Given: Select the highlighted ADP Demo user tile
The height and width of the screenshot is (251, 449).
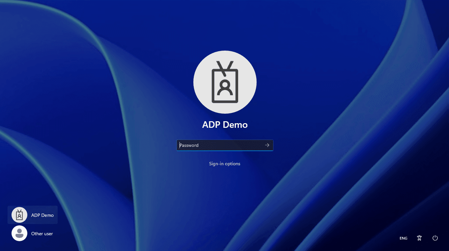Looking at the screenshot, I should point(33,215).
